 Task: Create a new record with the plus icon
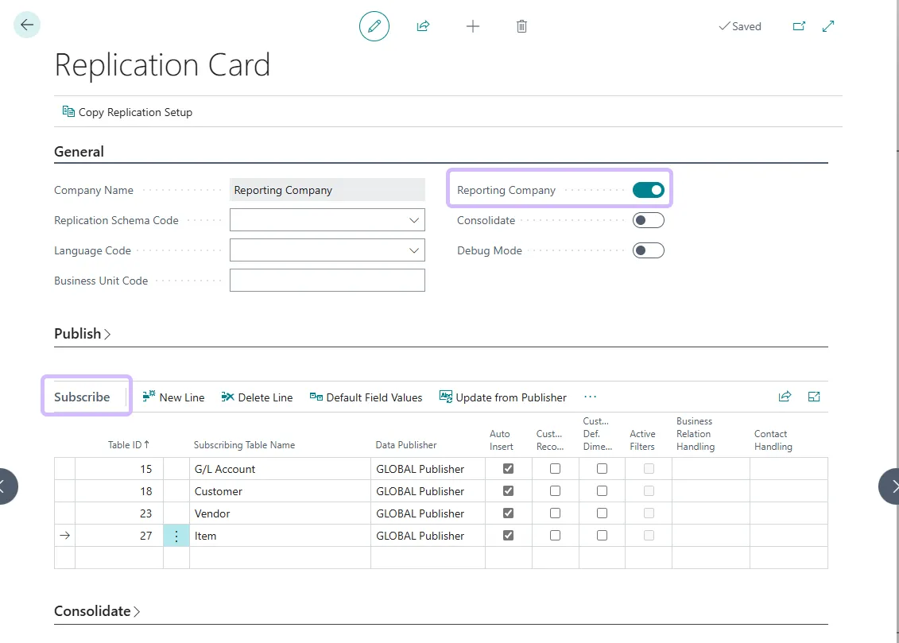tap(473, 25)
